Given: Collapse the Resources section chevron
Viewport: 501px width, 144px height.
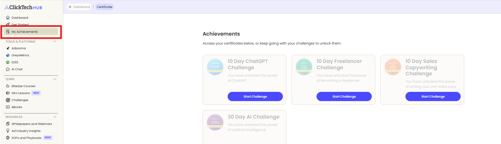Looking at the screenshot, I should tap(55, 117).
